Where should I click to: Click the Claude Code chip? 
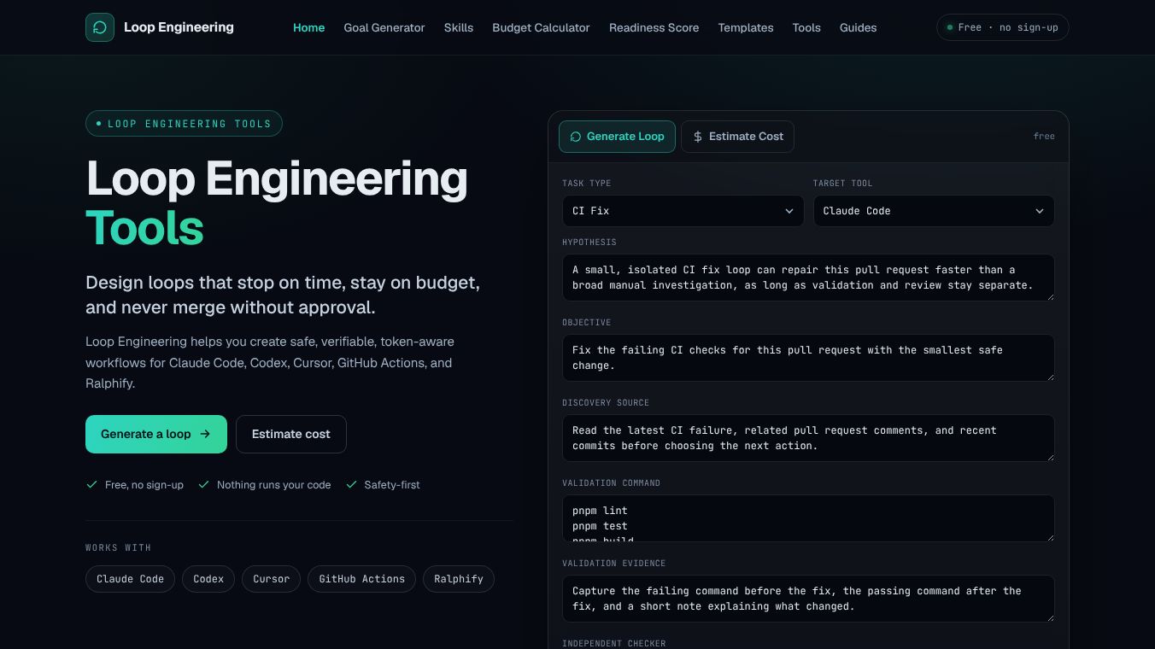click(130, 579)
